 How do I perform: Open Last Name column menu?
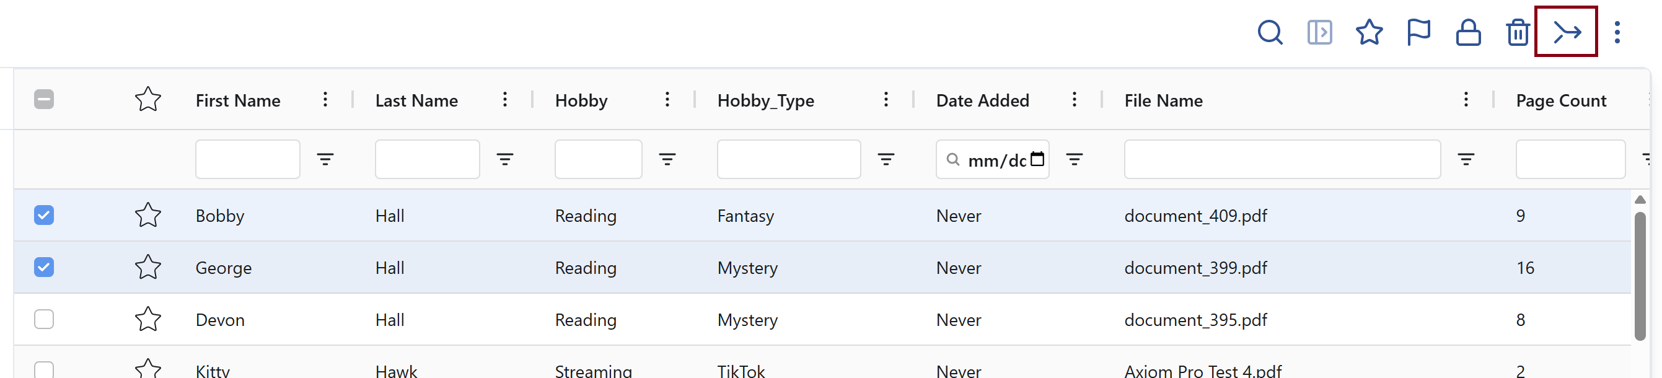pyautogui.click(x=504, y=99)
